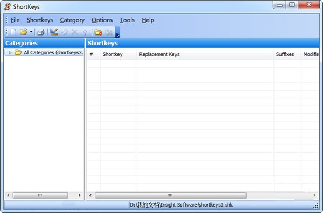Close the ShortKeys window
This screenshot has height=213, width=323.
coord(309,5)
